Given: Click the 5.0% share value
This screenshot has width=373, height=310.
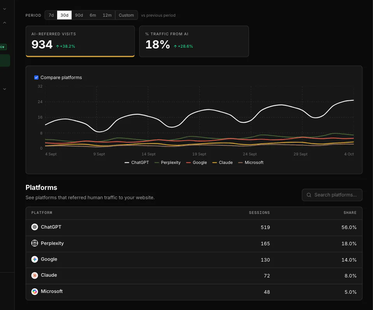Looking at the screenshot, I should coord(350,292).
